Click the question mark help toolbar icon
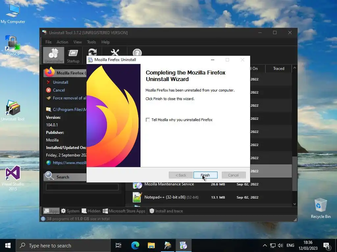The height and width of the screenshot is (252, 337). pyautogui.click(x=137, y=52)
